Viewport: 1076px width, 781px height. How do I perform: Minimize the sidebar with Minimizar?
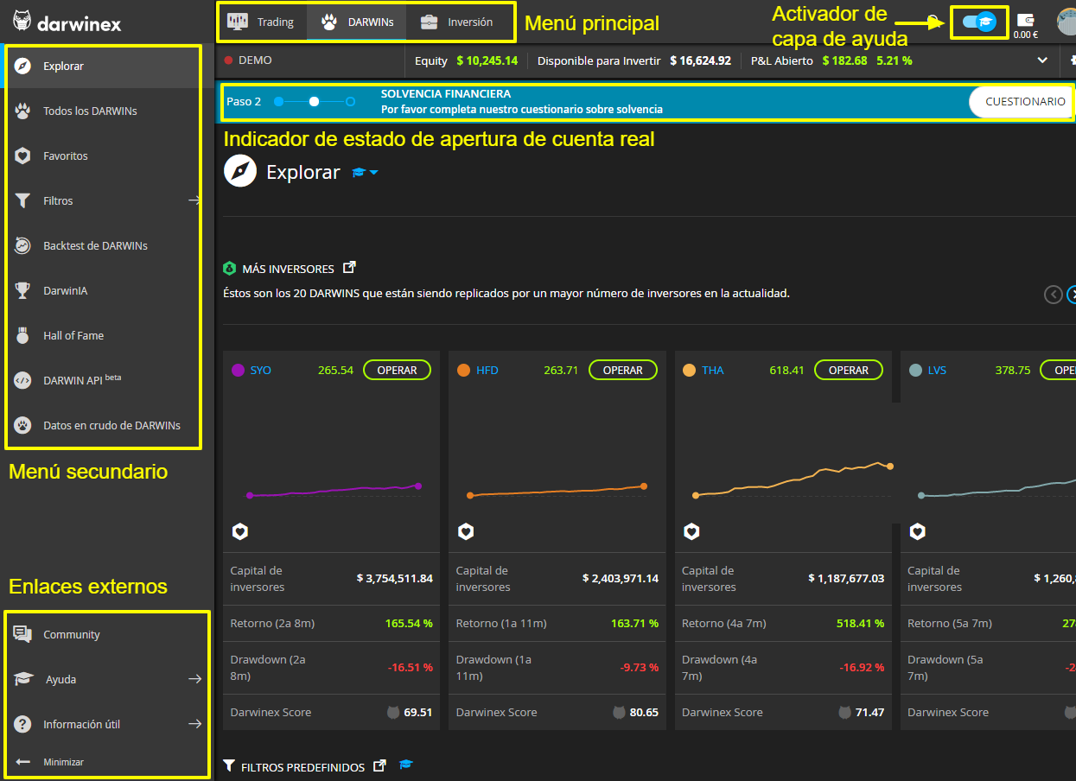coord(50,762)
